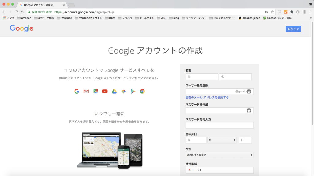
Task: Click the 年 birth year field
Action: (196, 140)
